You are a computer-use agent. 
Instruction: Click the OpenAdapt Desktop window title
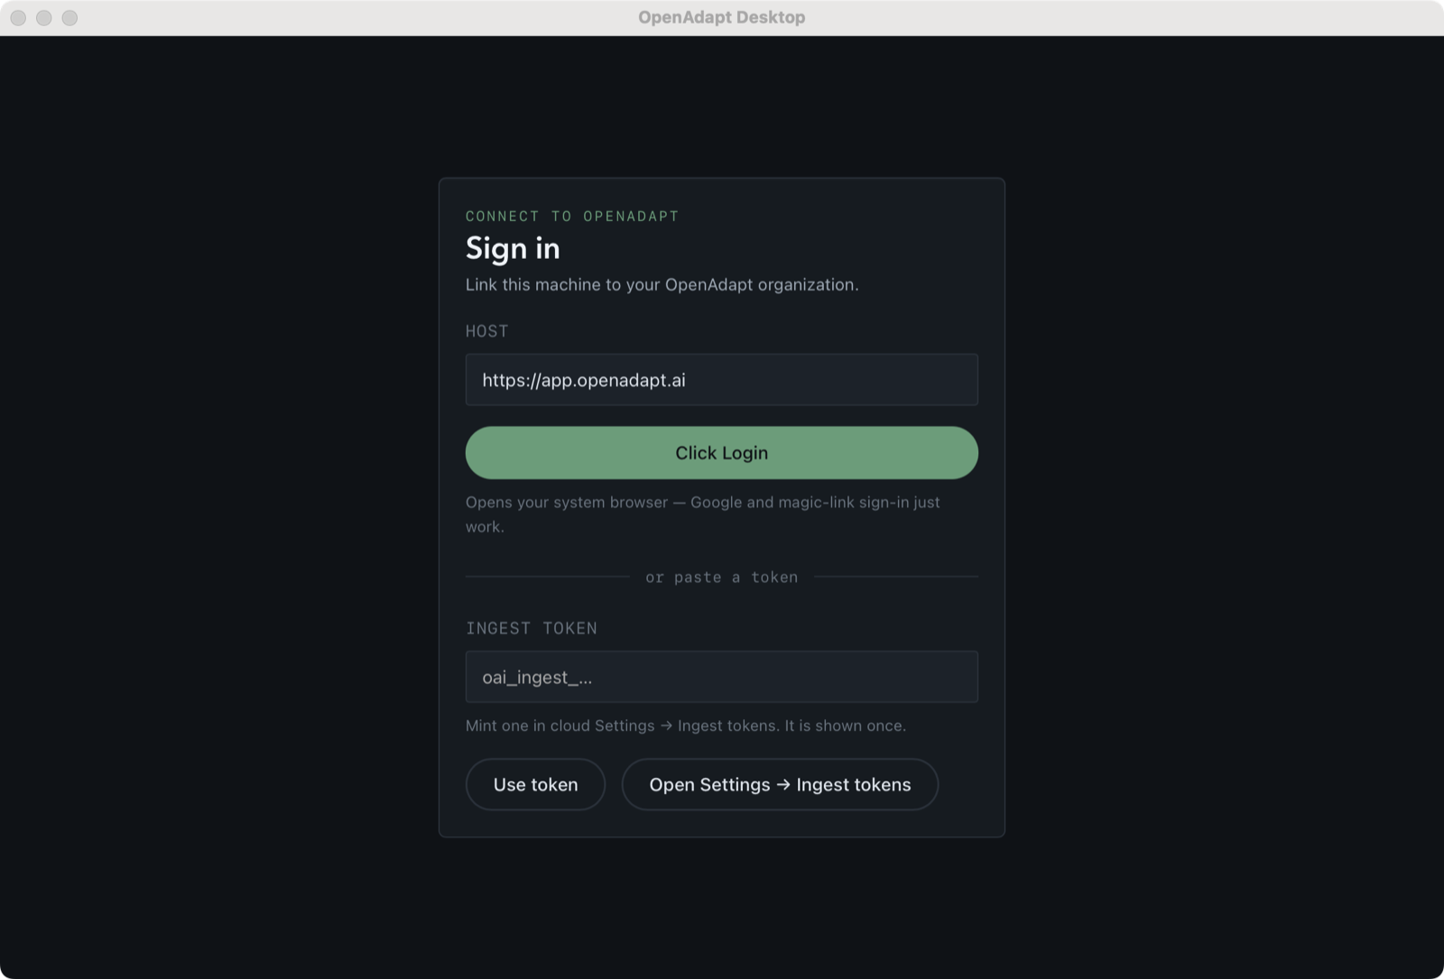tap(721, 17)
